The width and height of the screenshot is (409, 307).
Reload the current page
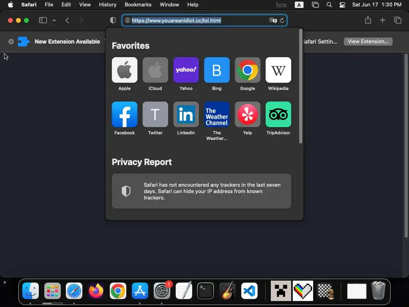pyautogui.click(x=282, y=20)
